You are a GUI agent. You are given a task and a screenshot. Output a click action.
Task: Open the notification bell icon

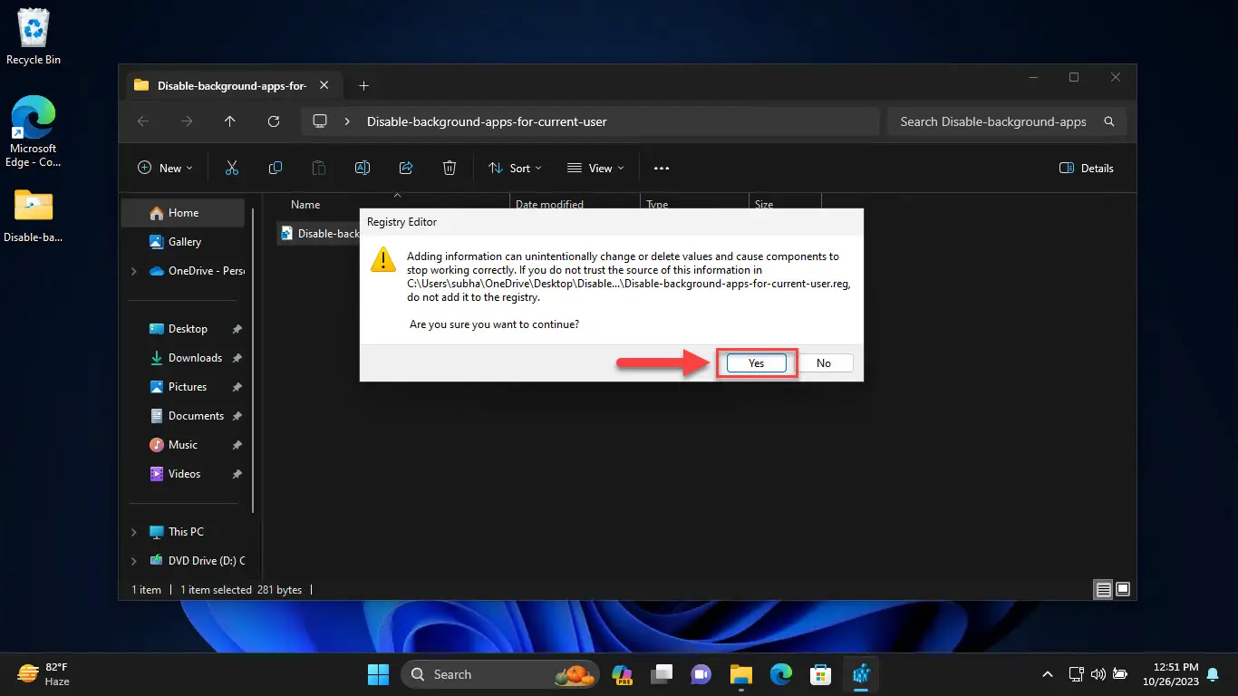[1213, 674]
